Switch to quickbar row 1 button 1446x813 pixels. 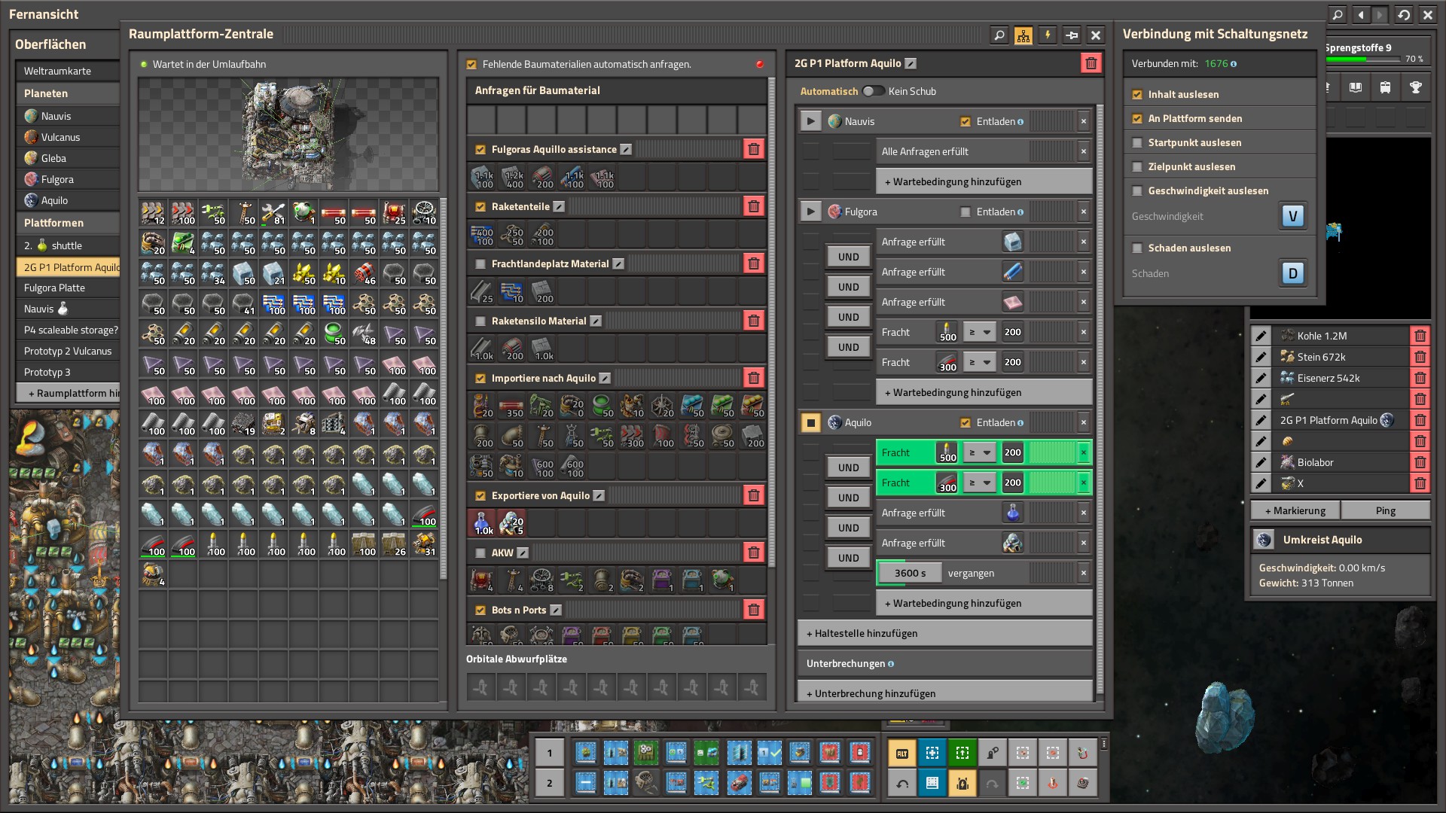(550, 753)
